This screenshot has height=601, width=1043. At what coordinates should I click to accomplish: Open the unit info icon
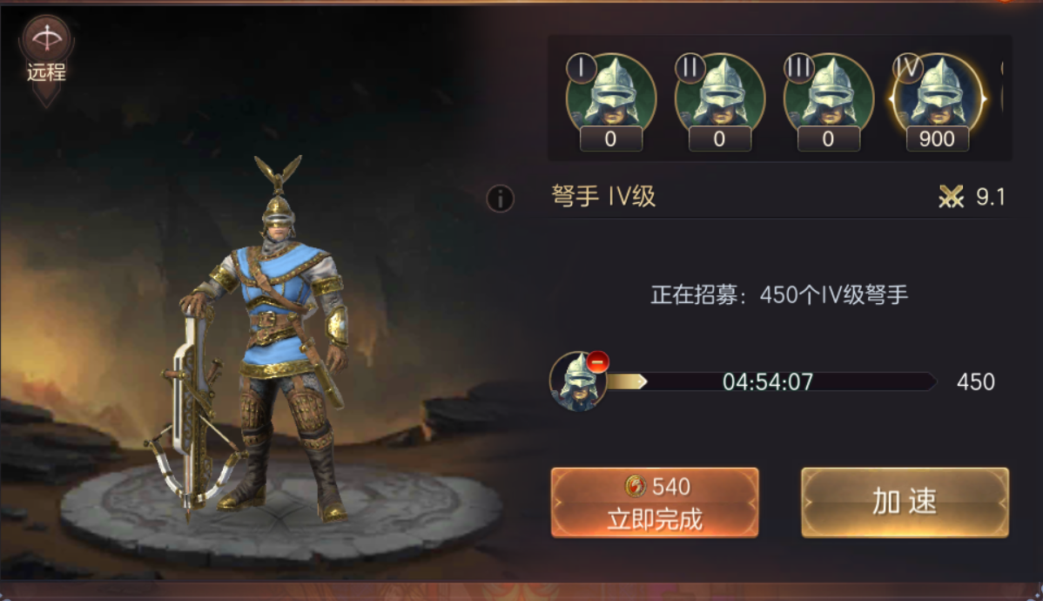pos(501,198)
